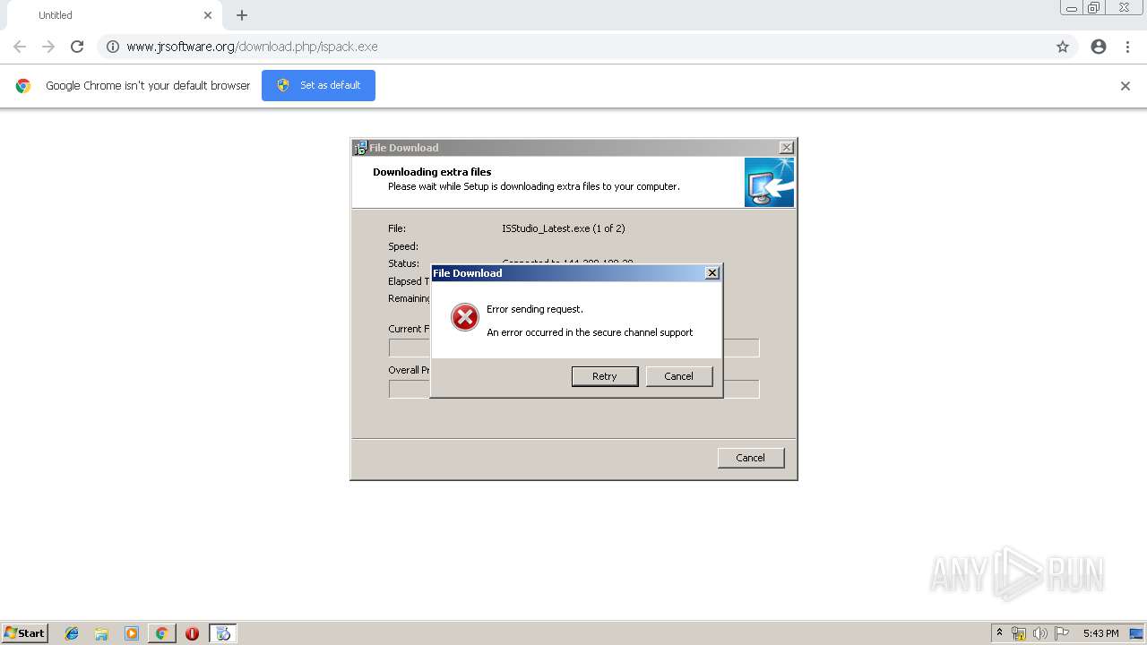Open media player from taskbar

[x=132, y=633]
